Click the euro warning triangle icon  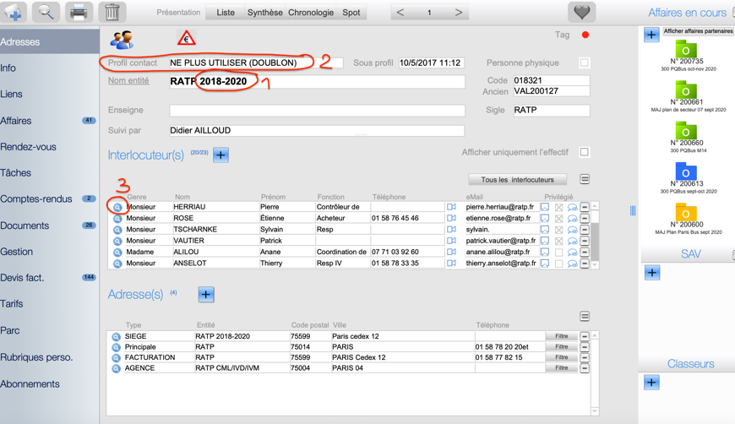pos(186,39)
